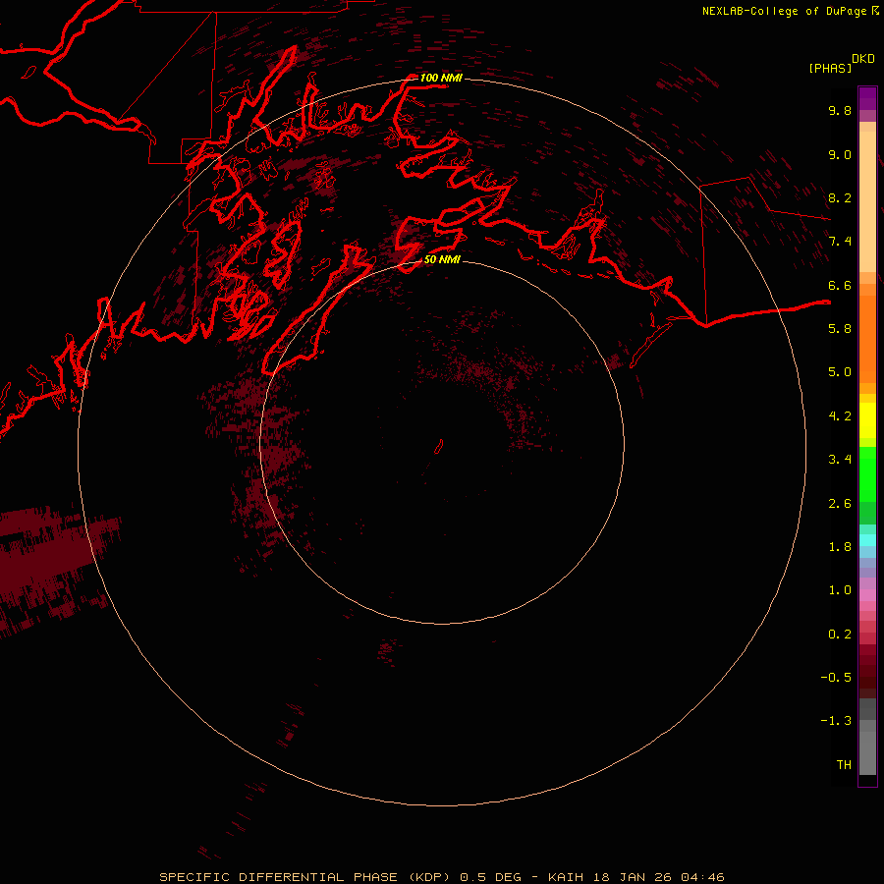The width and height of the screenshot is (884, 884).
Task: Click the 7.4 legend value
Action: pyautogui.click(x=840, y=242)
